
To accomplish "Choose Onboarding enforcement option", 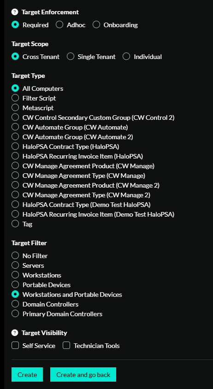I will pyautogui.click(x=96, y=25).
